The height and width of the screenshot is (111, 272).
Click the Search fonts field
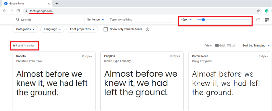click(49, 20)
